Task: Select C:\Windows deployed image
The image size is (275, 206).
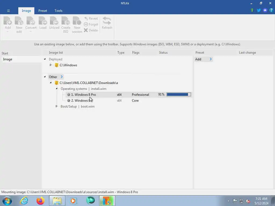Action: click(68, 65)
